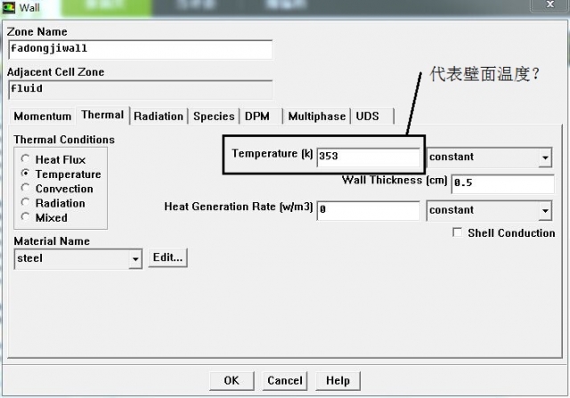The width and height of the screenshot is (570, 398).
Task: Click the Temperature (k) input field
Action: pyautogui.click(x=367, y=158)
